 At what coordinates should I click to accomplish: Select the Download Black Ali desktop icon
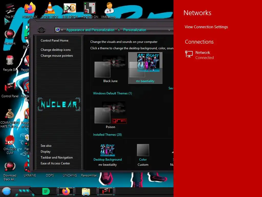coord(10,171)
